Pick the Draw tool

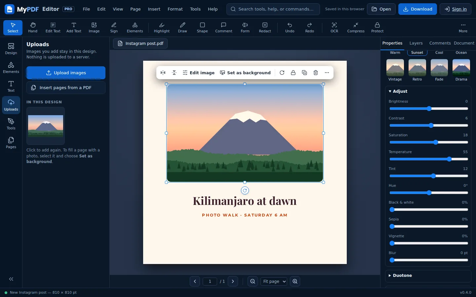(182, 28)
